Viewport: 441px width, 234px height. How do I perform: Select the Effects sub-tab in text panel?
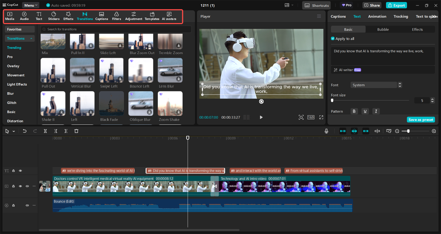417,30
